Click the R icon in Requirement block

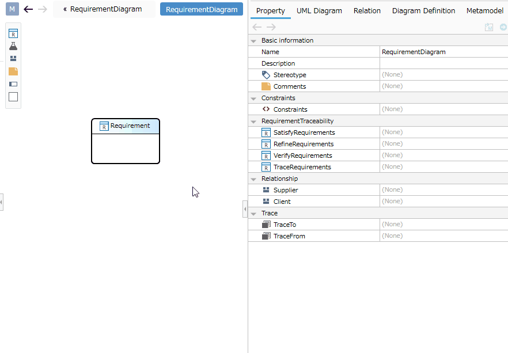(x=104, y=126)
